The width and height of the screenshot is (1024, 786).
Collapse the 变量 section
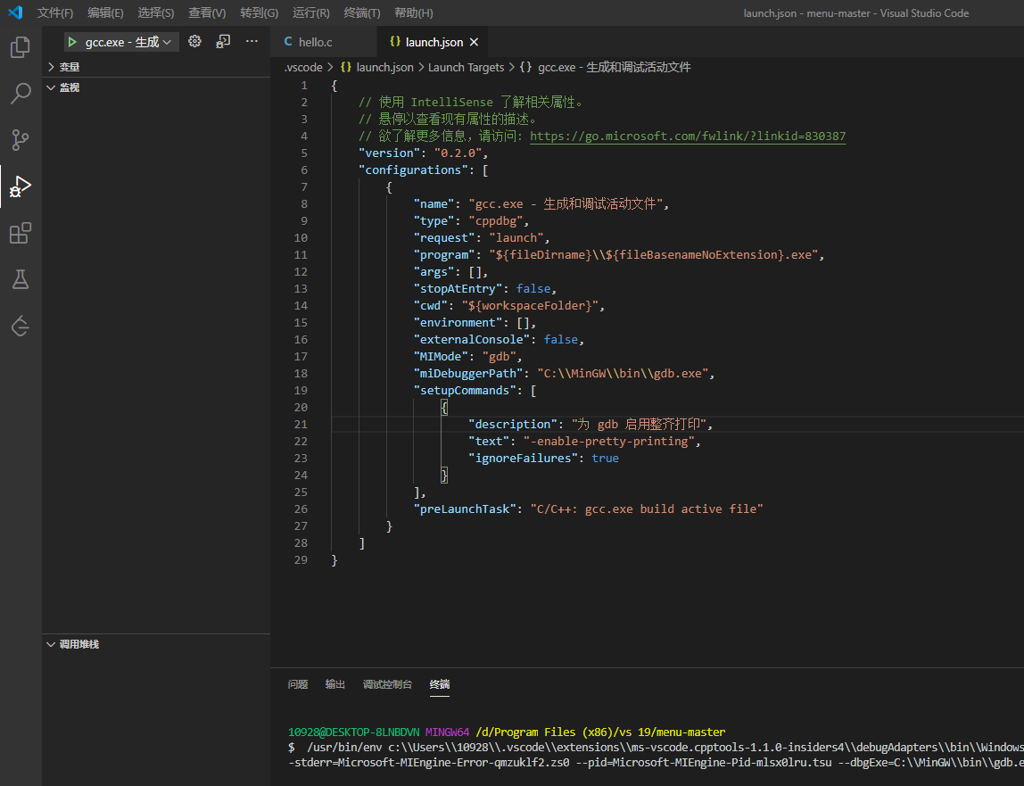(x=70, y=67)
